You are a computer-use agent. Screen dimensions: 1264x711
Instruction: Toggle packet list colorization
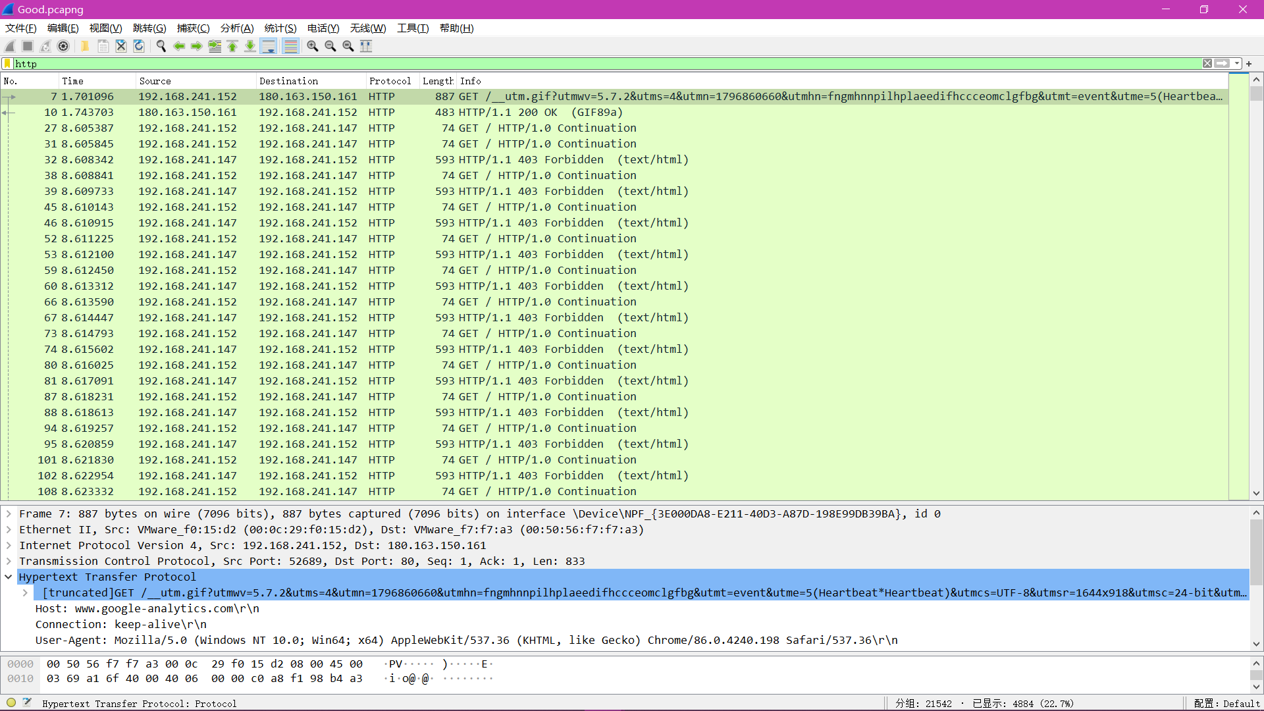[290, 46]
